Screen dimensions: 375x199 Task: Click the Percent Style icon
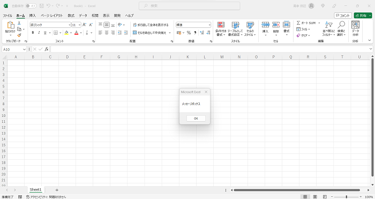coord(189,33)
